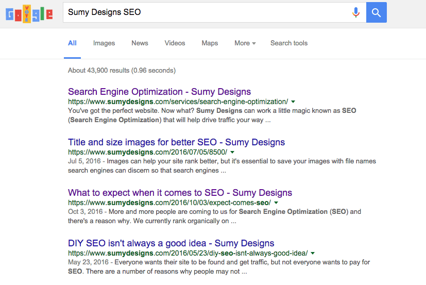The image size is (426, 285).
Task: Switch to the Images tab
Action: point(104,43)
